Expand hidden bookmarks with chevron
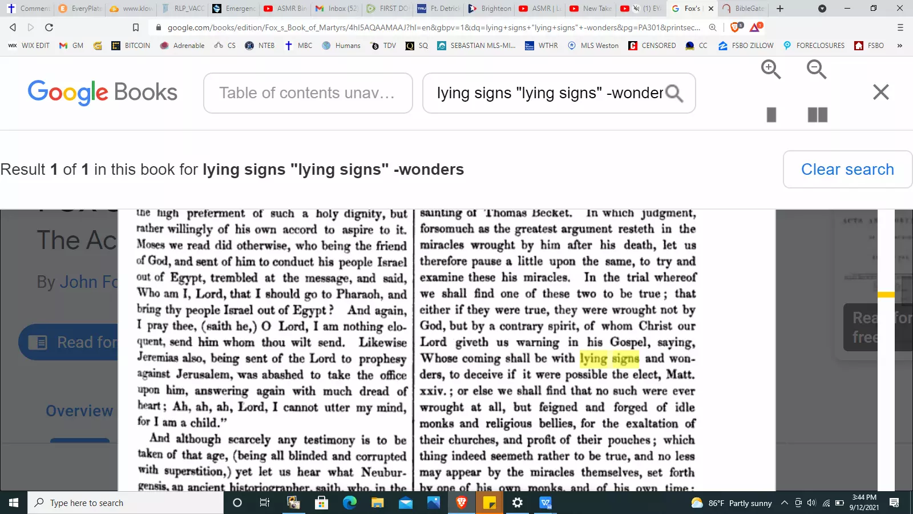Image resolution: width=913 pixels, height=514 pixels. [x=900, y=46]
